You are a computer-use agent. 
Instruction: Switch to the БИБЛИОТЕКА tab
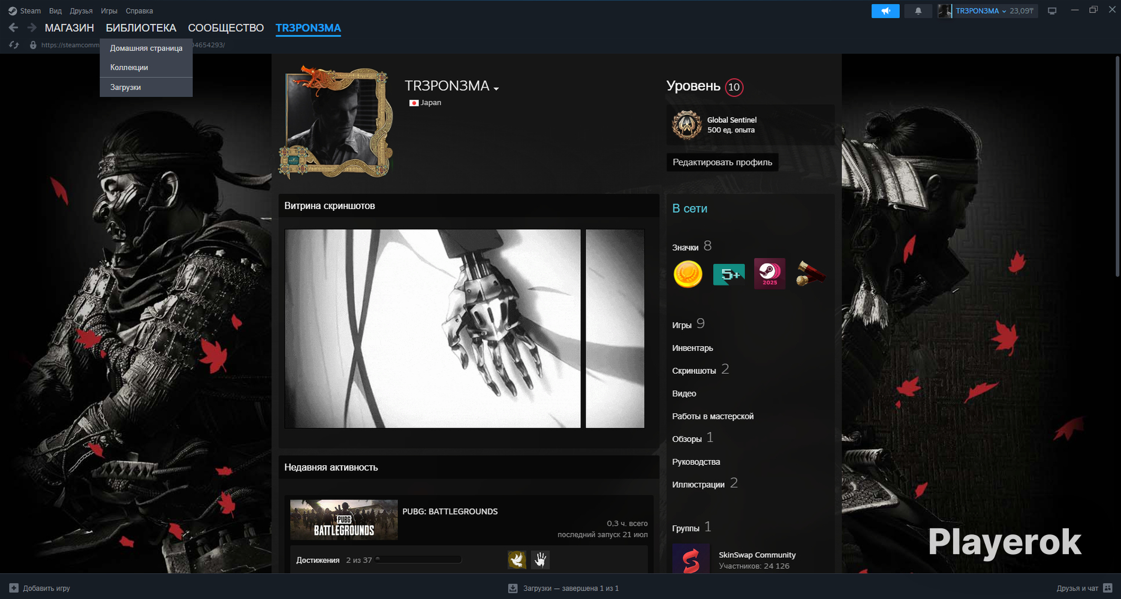pos(141,28)
